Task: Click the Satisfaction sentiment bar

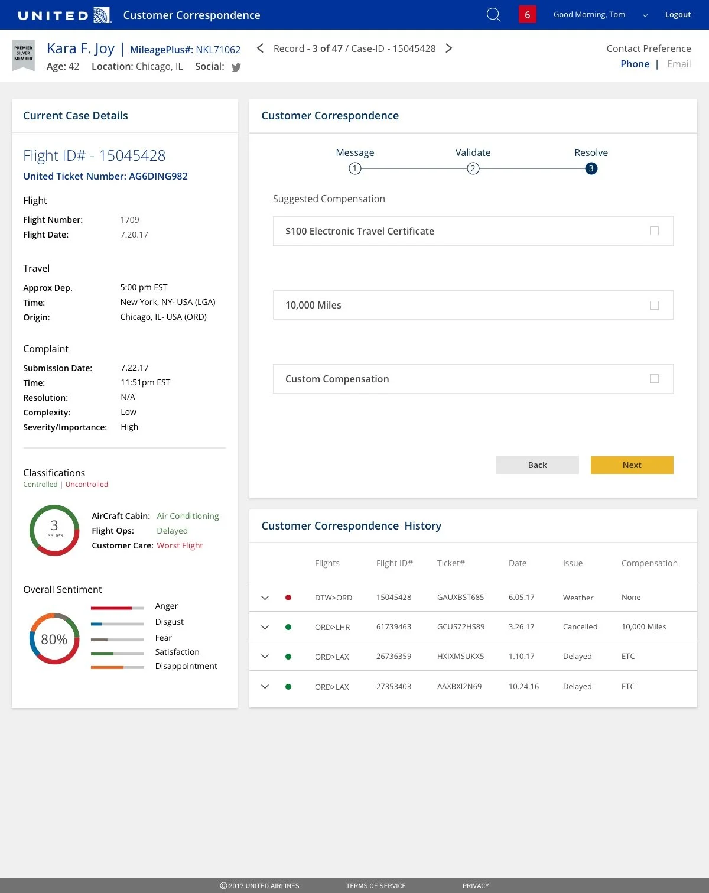Action: coord(118,654)
